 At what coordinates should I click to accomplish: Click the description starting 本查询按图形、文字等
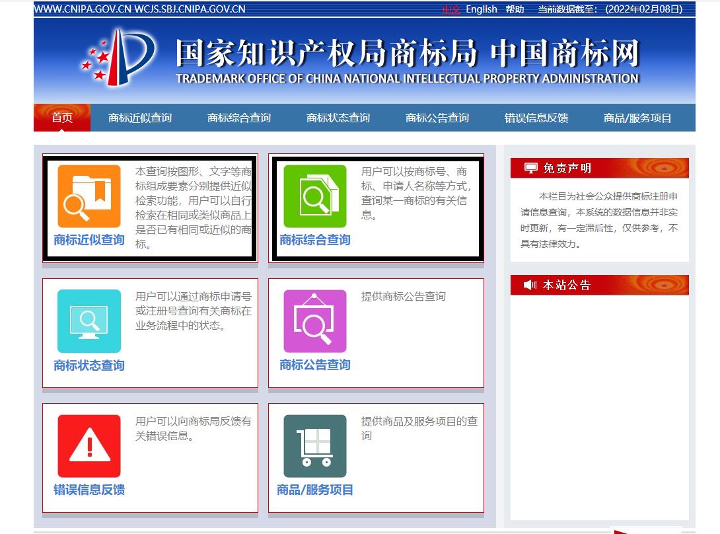tap(194, 208)
